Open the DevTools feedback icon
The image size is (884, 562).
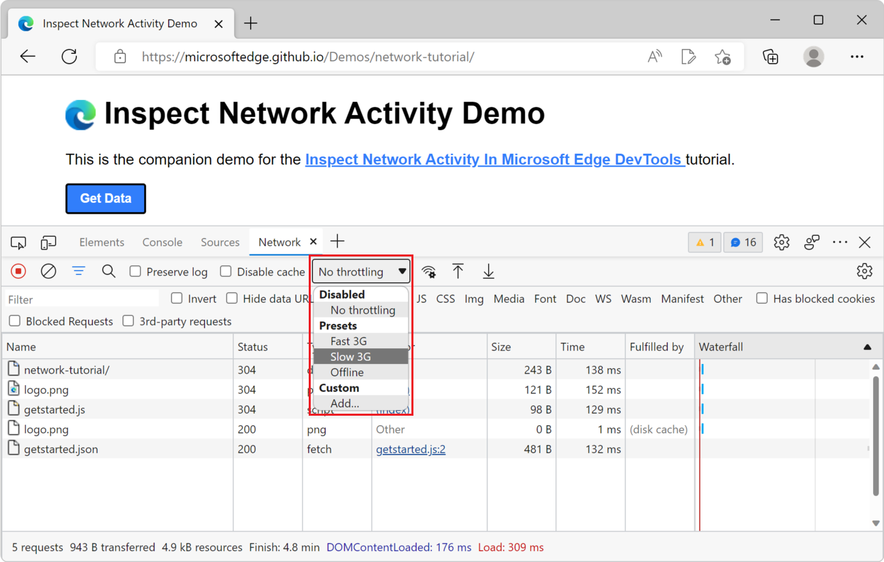click(812, 242)
